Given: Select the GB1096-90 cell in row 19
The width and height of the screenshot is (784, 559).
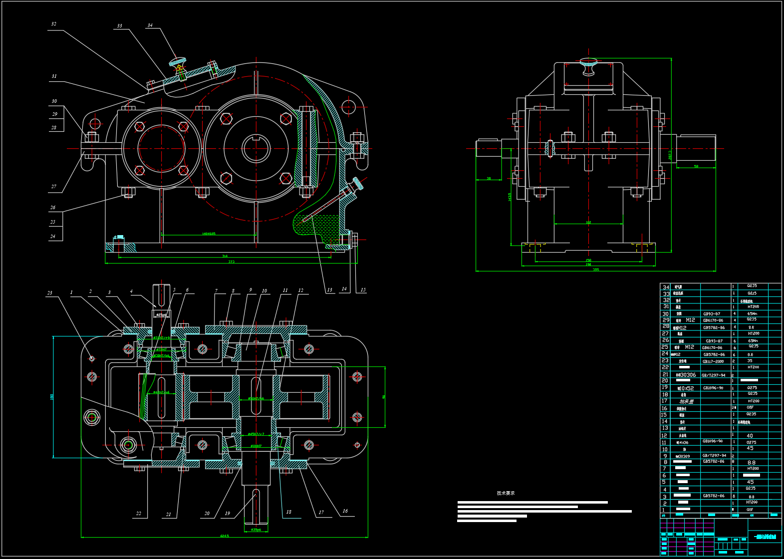Looking at the screenshot, I should click(713, 388).
